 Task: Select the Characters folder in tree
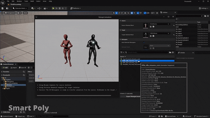click(x=10, y=81)
